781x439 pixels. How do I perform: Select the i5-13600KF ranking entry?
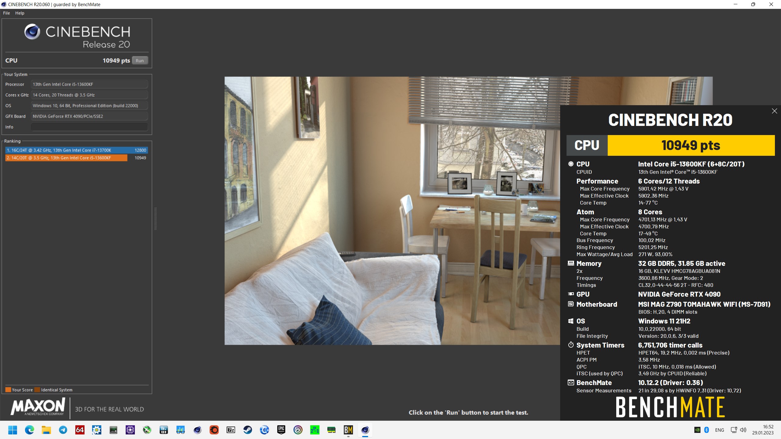click(x=76, y=158)
